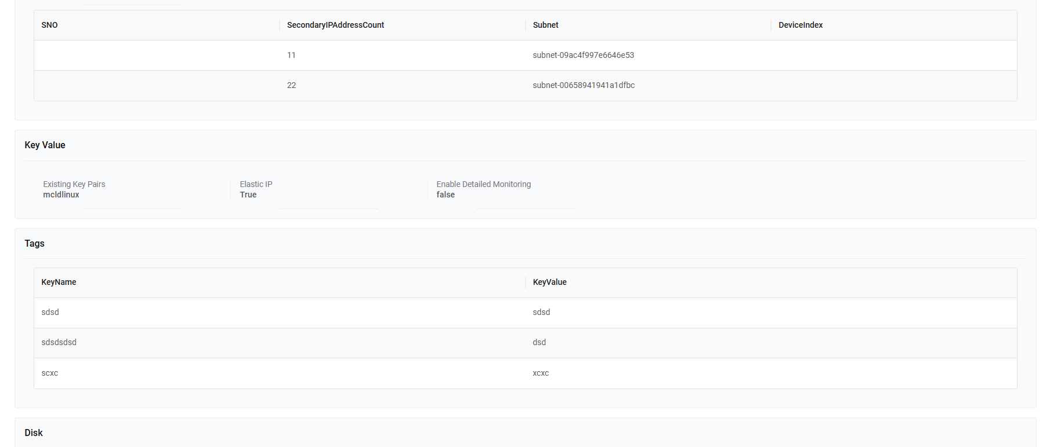Click the Enable Detailed Monitoring label
1050x447 pixels.
(483, 184)
